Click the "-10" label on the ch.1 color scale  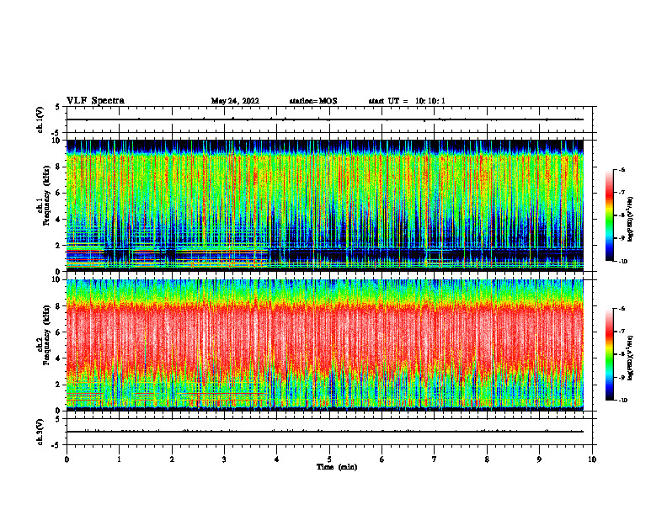(623, 262)
